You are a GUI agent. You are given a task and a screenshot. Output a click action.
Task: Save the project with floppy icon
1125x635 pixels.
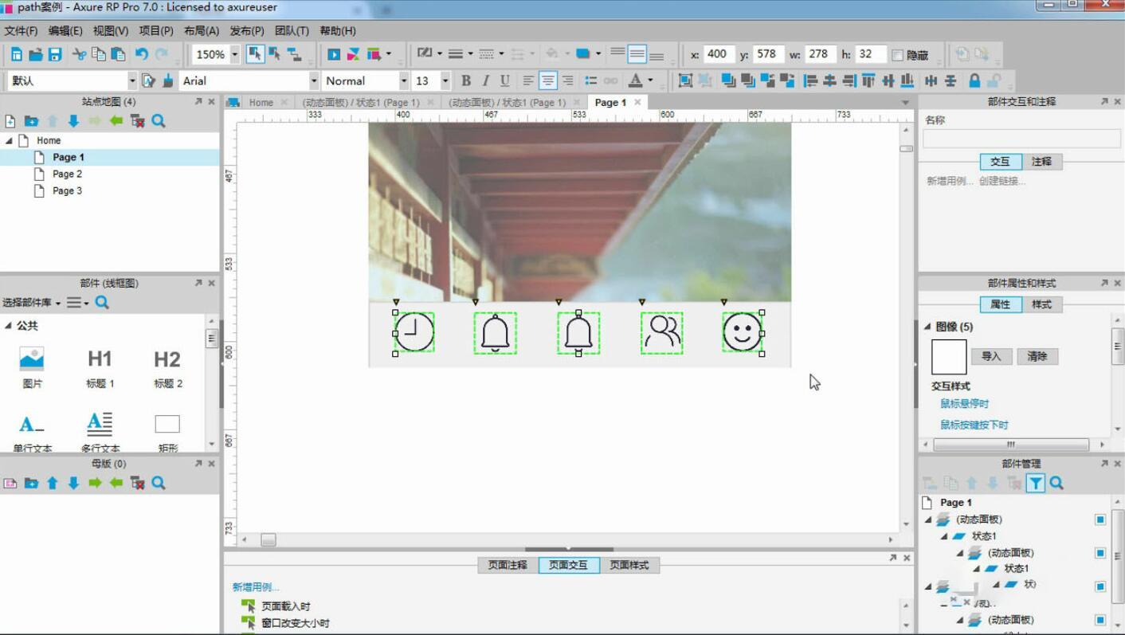point(55,54)
